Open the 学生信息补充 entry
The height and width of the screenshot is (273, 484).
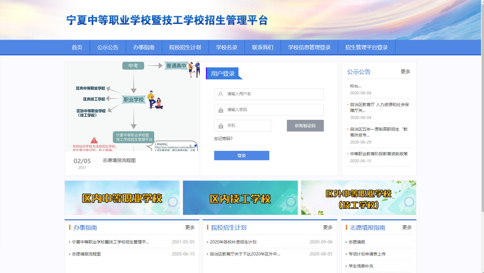coord(361,266)
